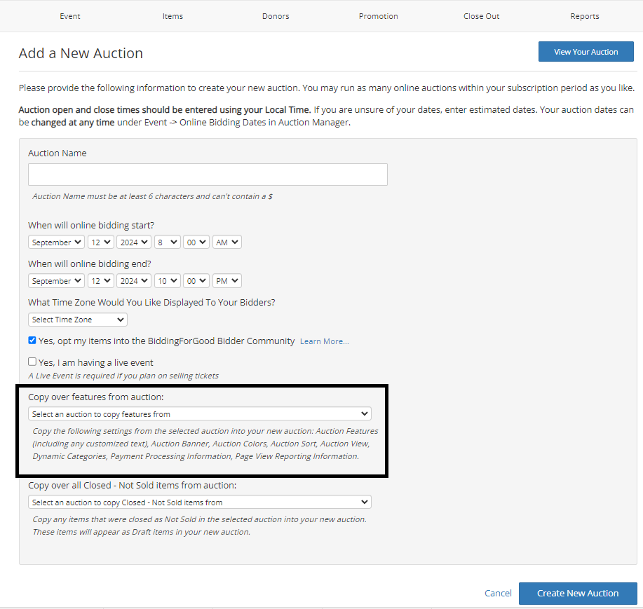
Task: Open the Select Time Zone dropdown
Action: (x=78, y=320)
